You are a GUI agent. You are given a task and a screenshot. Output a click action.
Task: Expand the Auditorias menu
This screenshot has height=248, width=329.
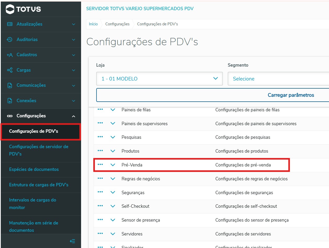(x=73, y=40)
